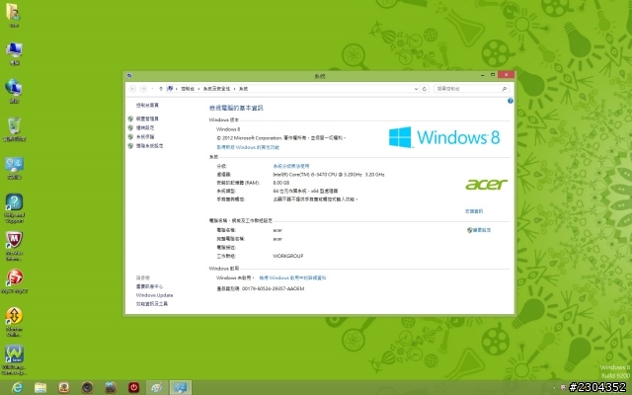Viewport: 632px width, 395px height.
Task: Launch Internet Explorer from the taskbar
Action: tap(17, 388)
